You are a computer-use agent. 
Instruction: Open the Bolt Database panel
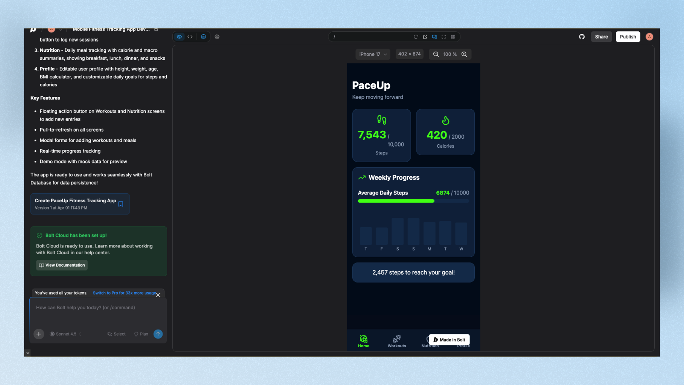[203, 37]
